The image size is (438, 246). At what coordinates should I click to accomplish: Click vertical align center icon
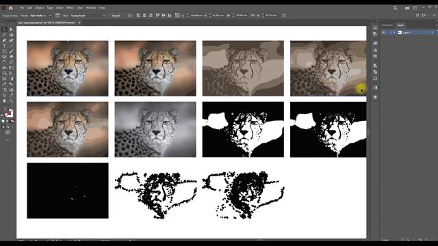point(164,15)
